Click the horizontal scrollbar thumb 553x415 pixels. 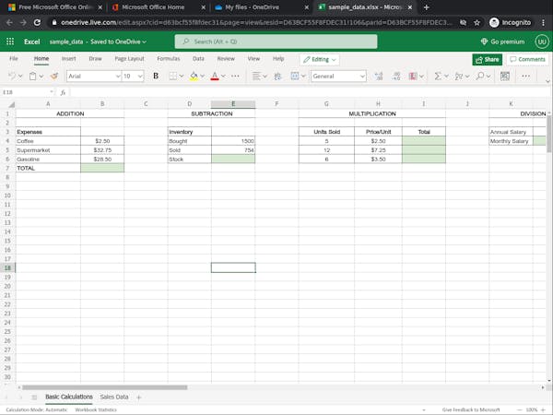click(x=104, y=387)
